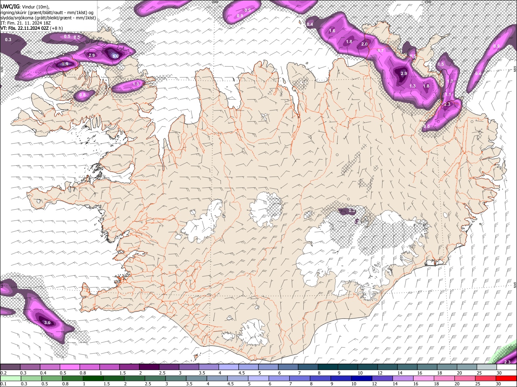Click the 1.1 precipitation label in the northeast
Image resolution: width=517 pixels, height=387 pixels.
448,95
